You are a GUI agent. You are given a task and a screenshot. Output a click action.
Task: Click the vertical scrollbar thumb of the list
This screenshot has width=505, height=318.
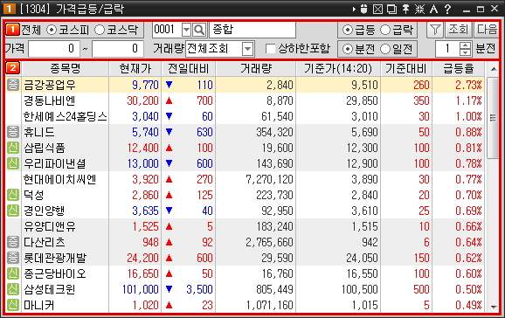(x=493, y=118)
